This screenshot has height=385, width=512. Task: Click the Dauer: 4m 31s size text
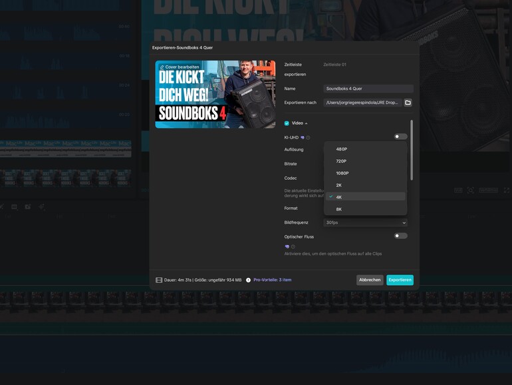(x=203, y=280)
